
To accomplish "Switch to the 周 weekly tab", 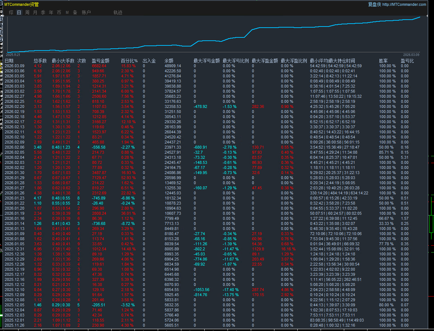I will [27, 12].
